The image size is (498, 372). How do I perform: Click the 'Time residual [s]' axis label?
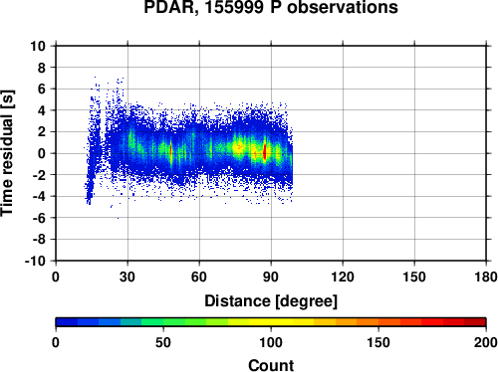click(x=7, y=153)
